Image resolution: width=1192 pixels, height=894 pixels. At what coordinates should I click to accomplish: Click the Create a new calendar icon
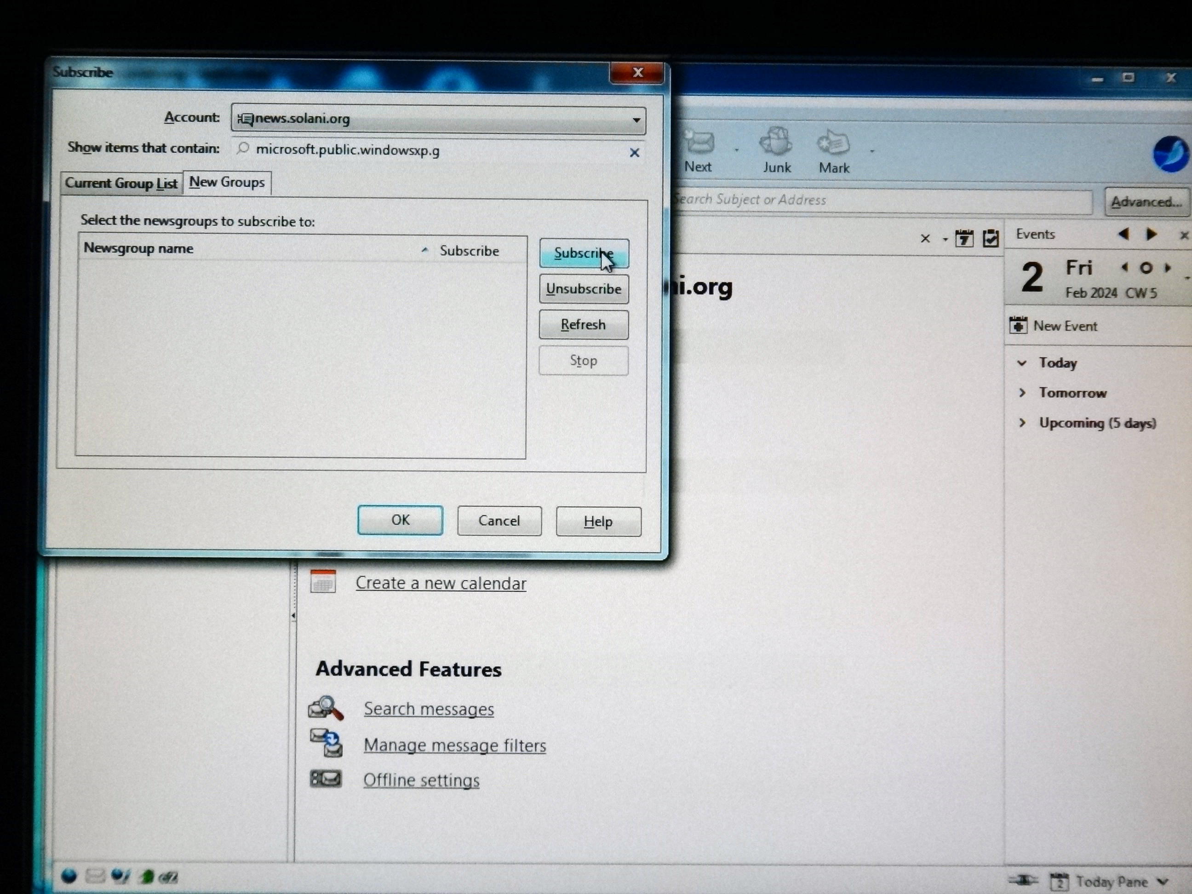point(323,581)
